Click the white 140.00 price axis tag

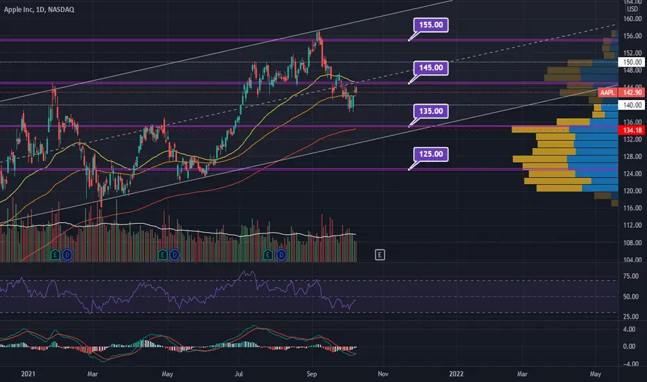[632, 105]
